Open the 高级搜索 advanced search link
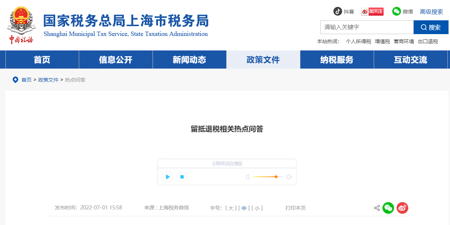The width and height of the screenshot is (450, 225). click(431, 12)
